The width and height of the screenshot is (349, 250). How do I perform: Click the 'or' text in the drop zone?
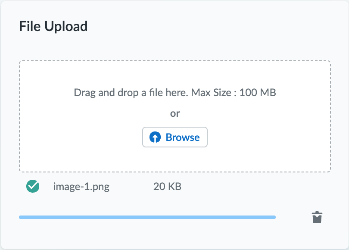click(174, 113)
